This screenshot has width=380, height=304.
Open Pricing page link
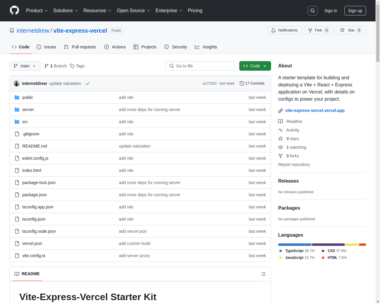pyautogui.click(x=195, y=11)
